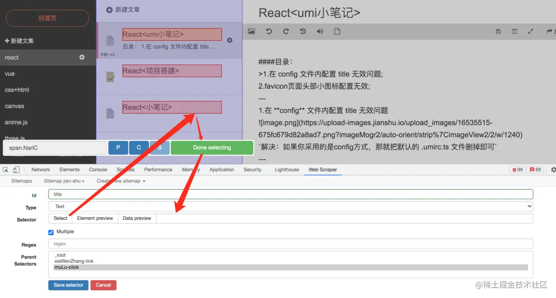Click the P parent selector button
The height and width of the screenshot is (298, 556).
pos(118,148)
